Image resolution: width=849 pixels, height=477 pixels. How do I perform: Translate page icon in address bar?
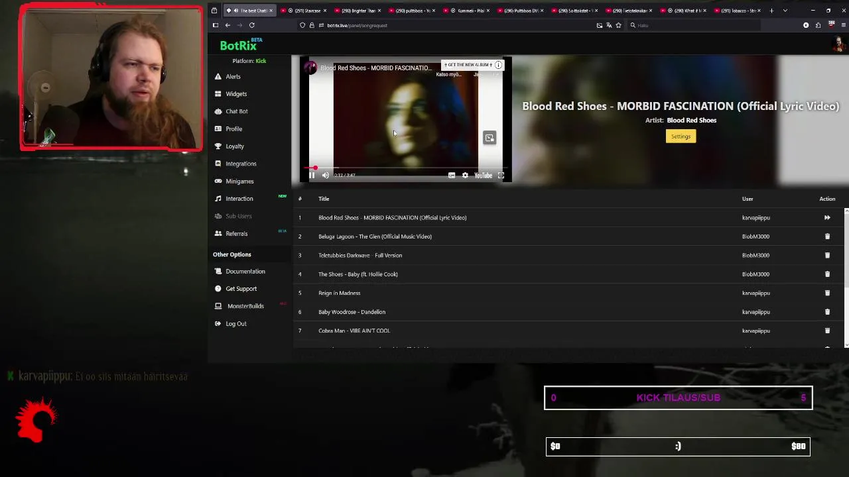tap(609, 25)
